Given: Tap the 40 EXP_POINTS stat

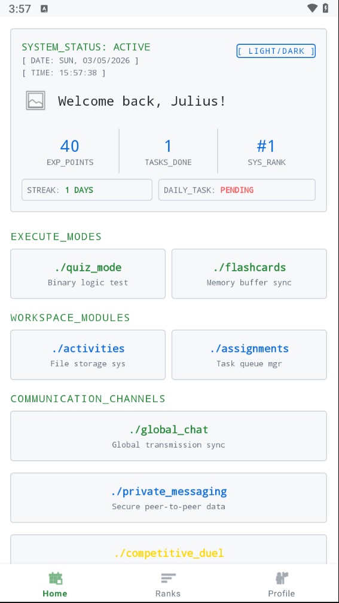Looking at the screenshot, I should point(70,152).
